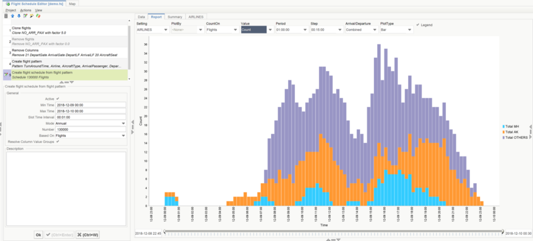Click the blue move up arrow icon
Viewport: 533px width, 241px height.
13,16
